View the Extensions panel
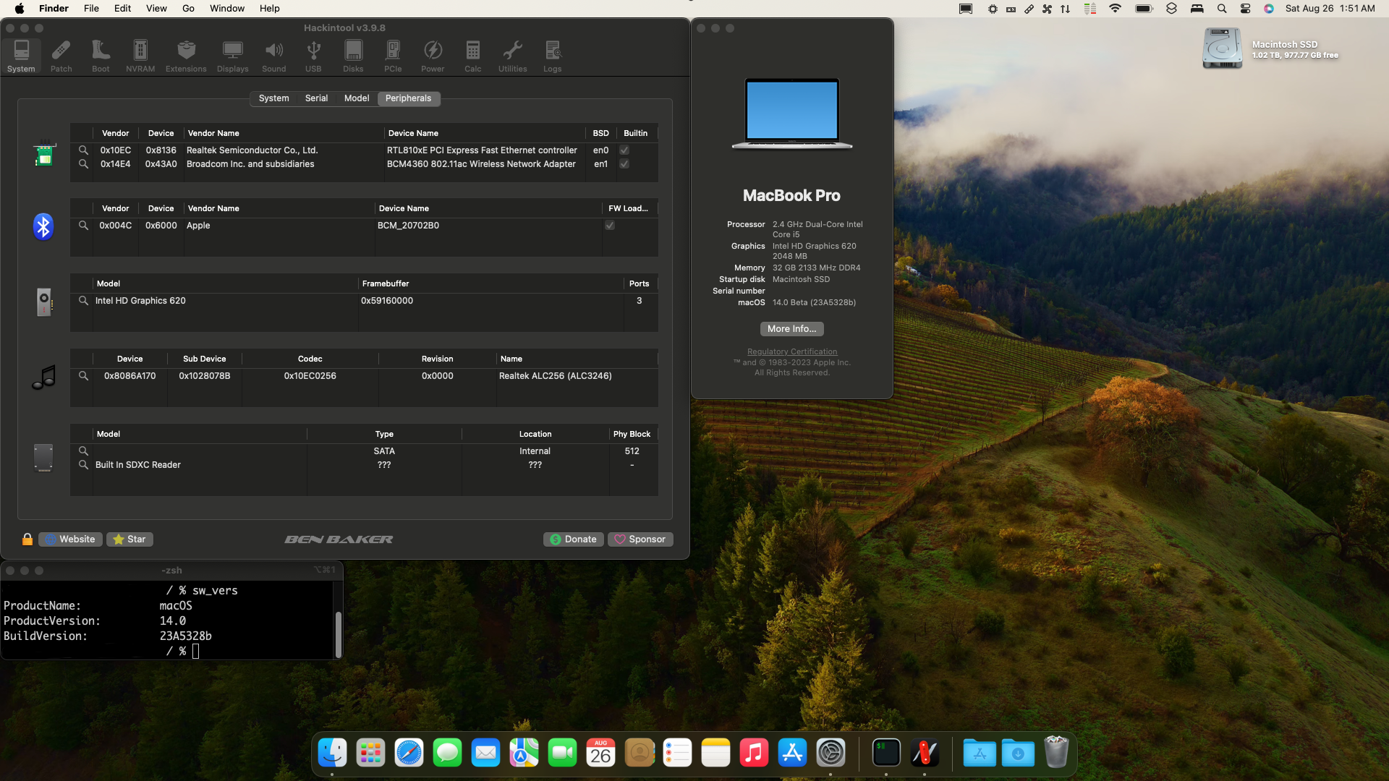The height and width of the screenshot is (781, 1389). tap(185, 56)
